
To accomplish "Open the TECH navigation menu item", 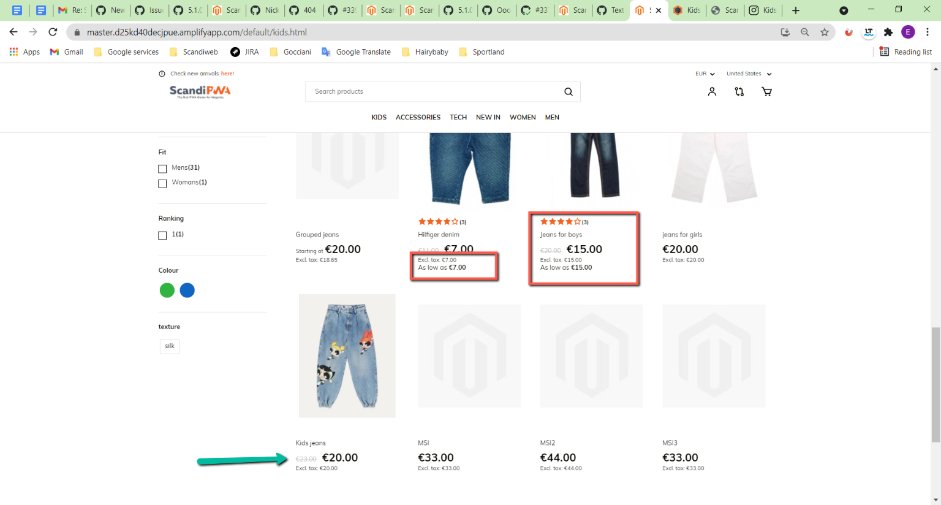I will click(458, 117).
